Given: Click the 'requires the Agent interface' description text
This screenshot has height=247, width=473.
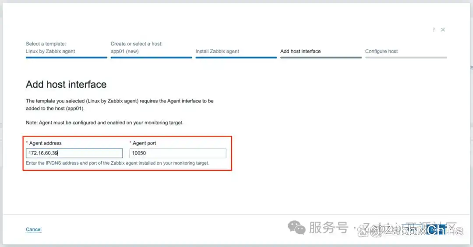Looking at the screenshot, I should coord(120,105).
